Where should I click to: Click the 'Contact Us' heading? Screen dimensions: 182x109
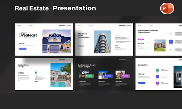point(143,65)
